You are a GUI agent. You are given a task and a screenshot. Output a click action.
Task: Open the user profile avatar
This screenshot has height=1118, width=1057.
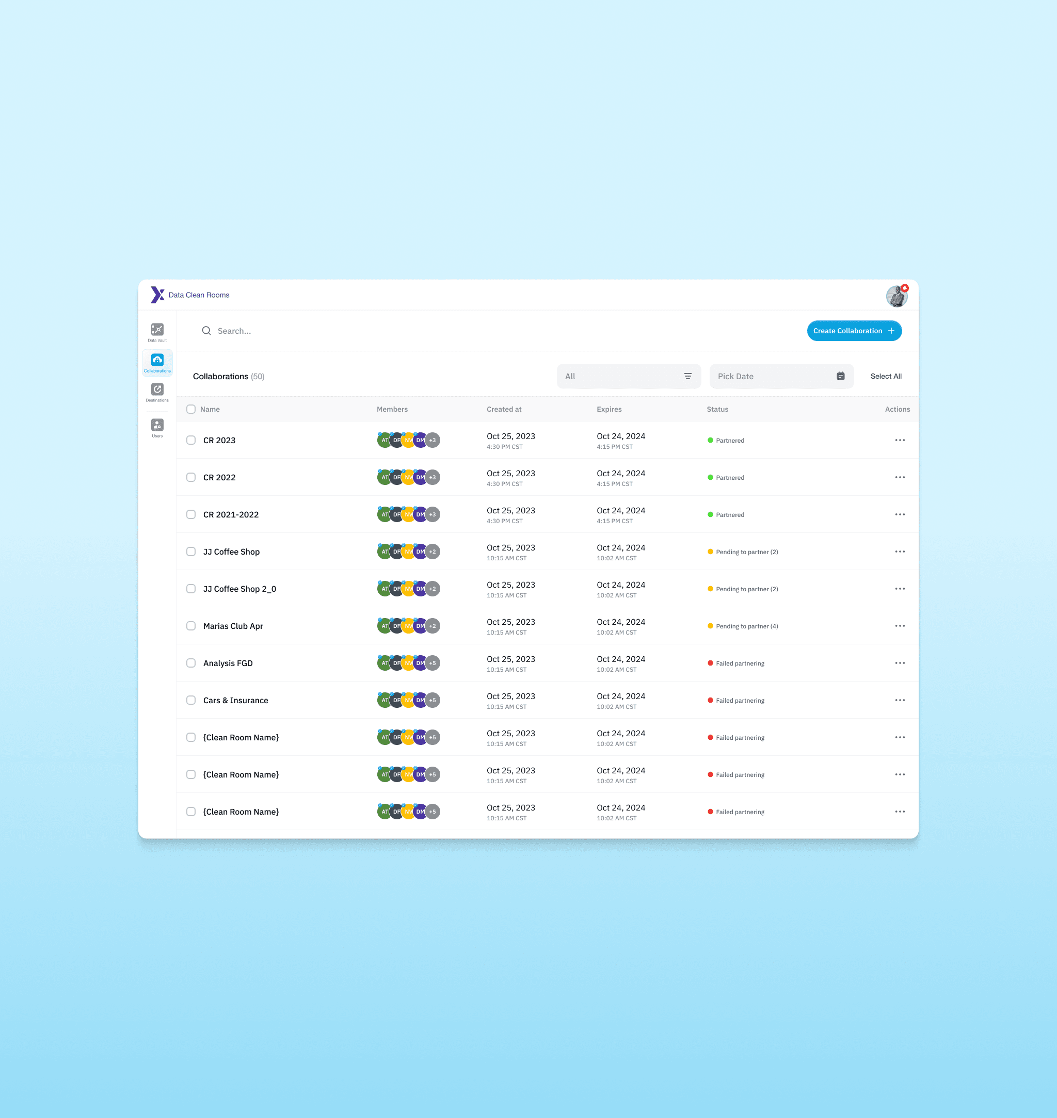tap(896, 296)
